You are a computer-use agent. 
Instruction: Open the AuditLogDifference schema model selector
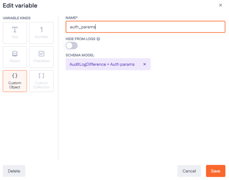[x=102, y=64]
